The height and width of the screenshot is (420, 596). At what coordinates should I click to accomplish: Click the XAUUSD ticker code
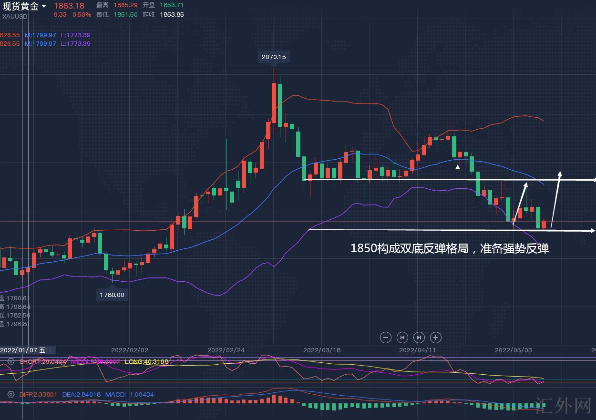pyautogui.click(x=15, y=16)
